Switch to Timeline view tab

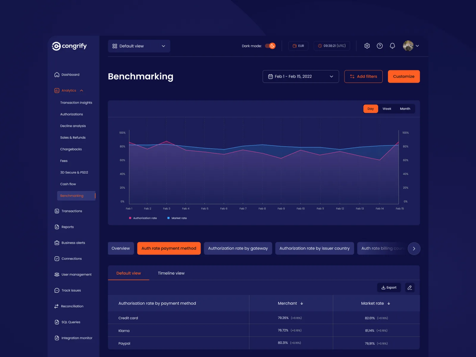tap(171, 273)
